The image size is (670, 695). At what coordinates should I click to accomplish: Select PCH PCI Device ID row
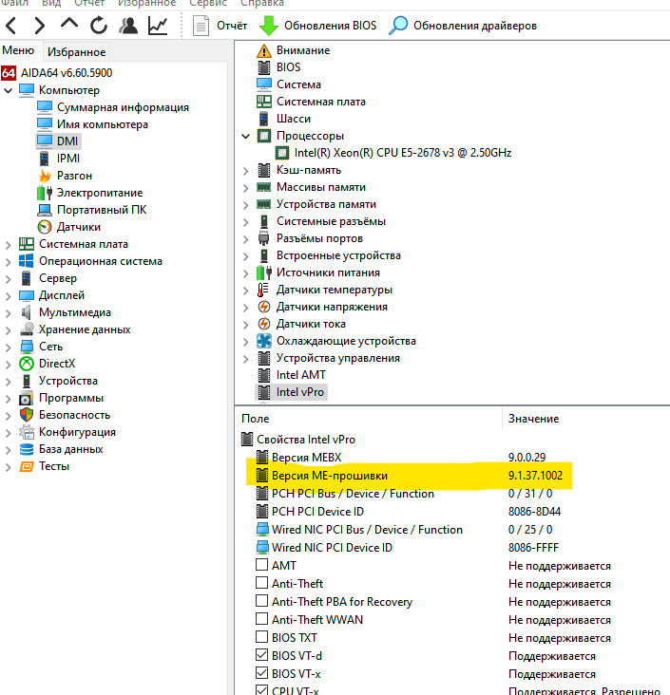click(x=409, y=512)
